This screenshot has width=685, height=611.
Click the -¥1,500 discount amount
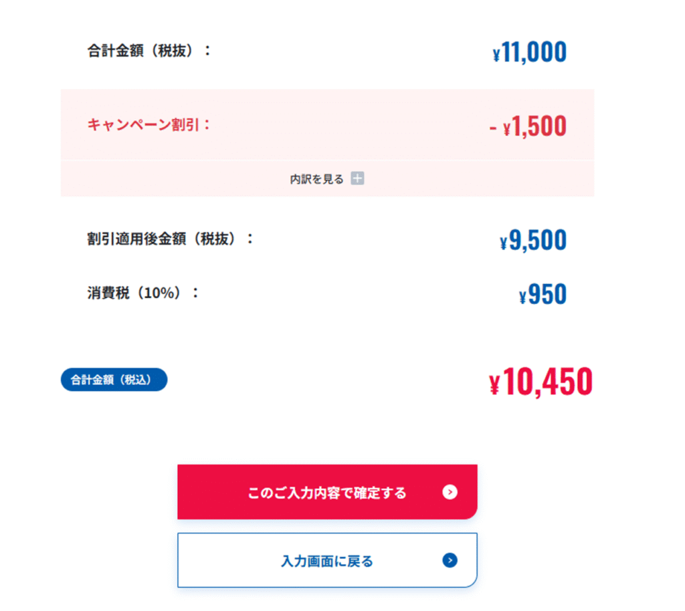[x=528, y=126]
